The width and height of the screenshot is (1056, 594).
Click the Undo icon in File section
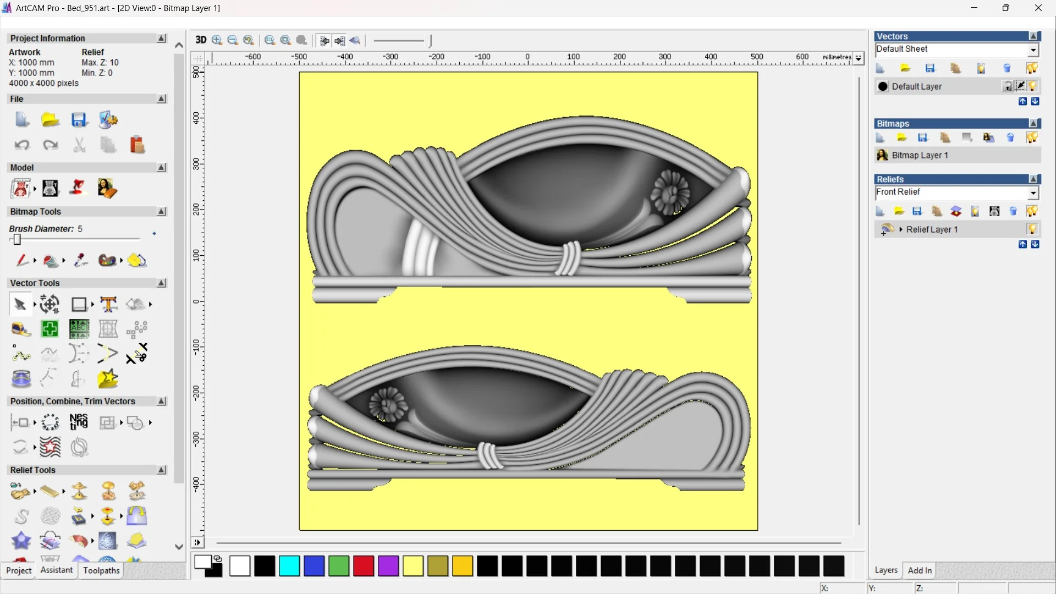[x=22, y=145]
